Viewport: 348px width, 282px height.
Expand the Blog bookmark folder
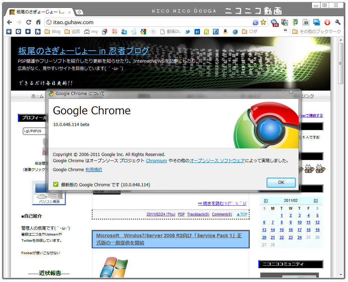click(x=53, y=32)
